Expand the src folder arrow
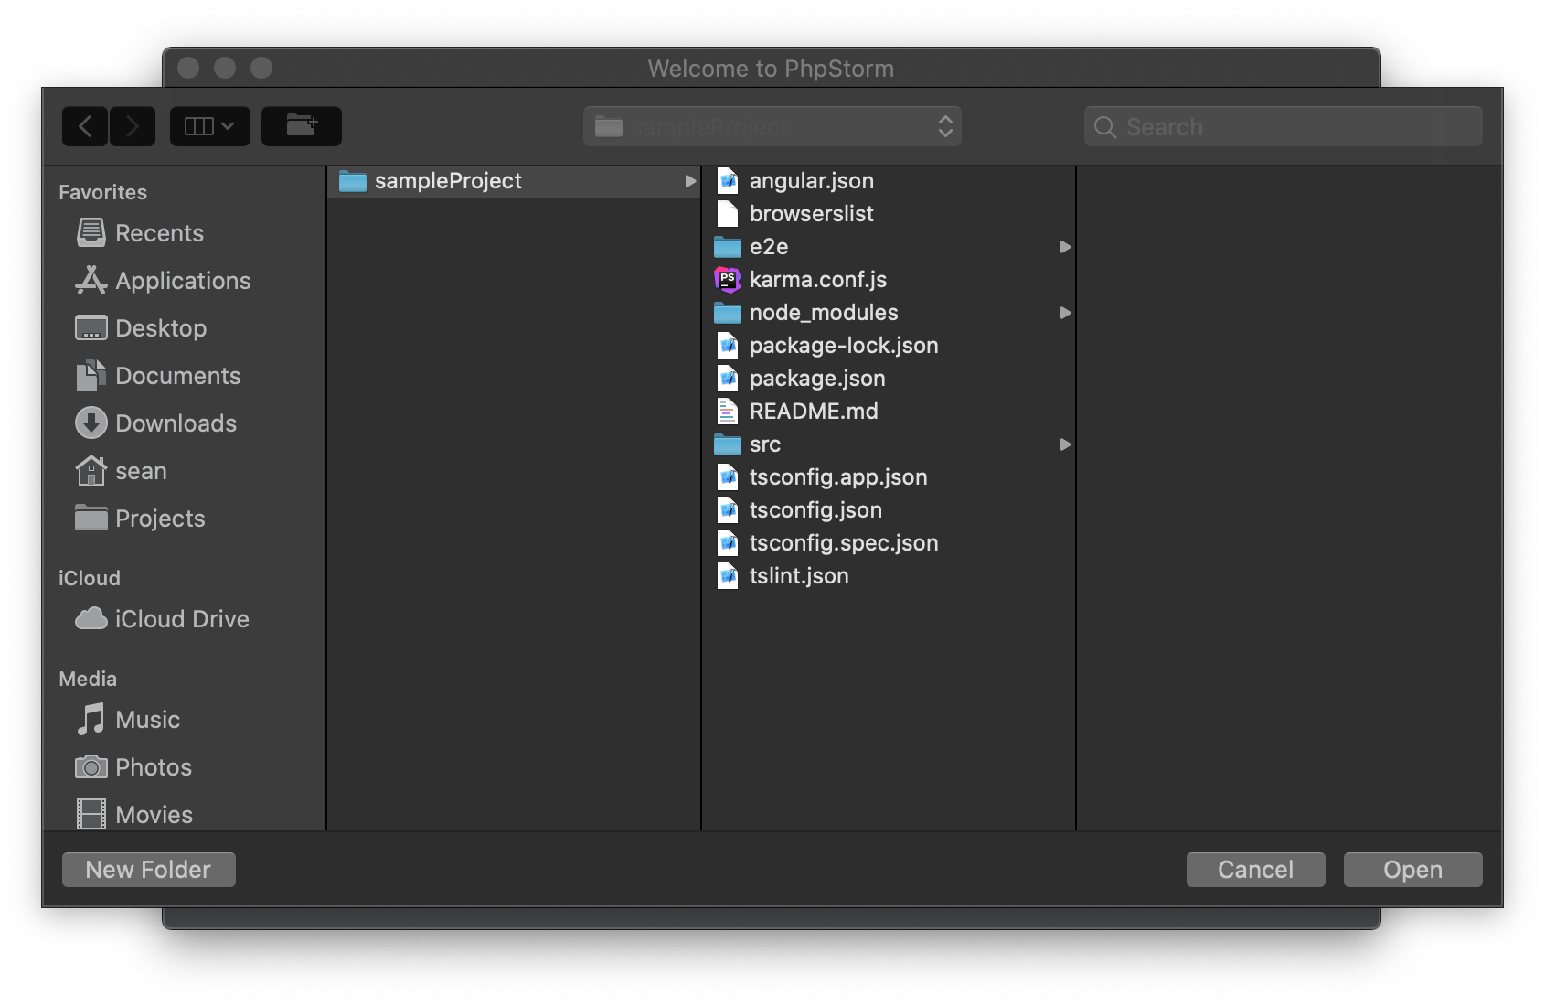The image size is (1545, 1006). (1065, 444)
